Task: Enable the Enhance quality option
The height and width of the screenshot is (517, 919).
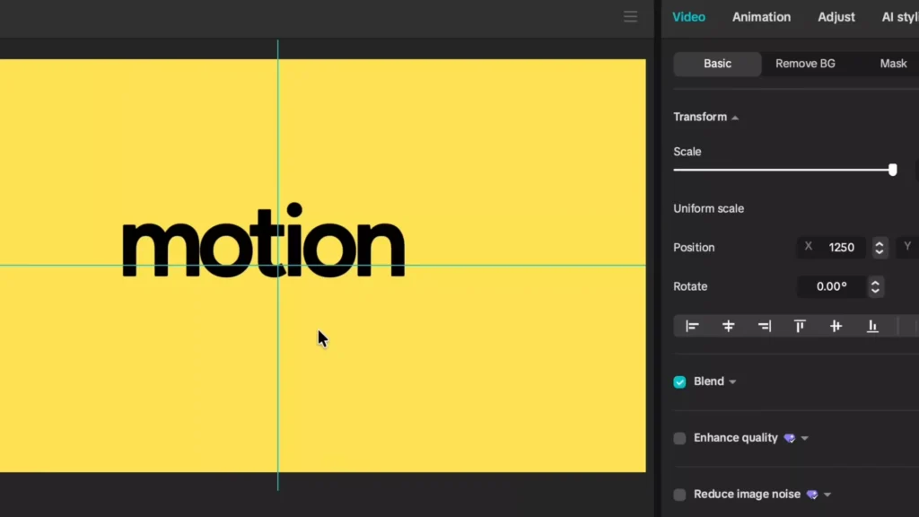Action: [x=679, y=438]
